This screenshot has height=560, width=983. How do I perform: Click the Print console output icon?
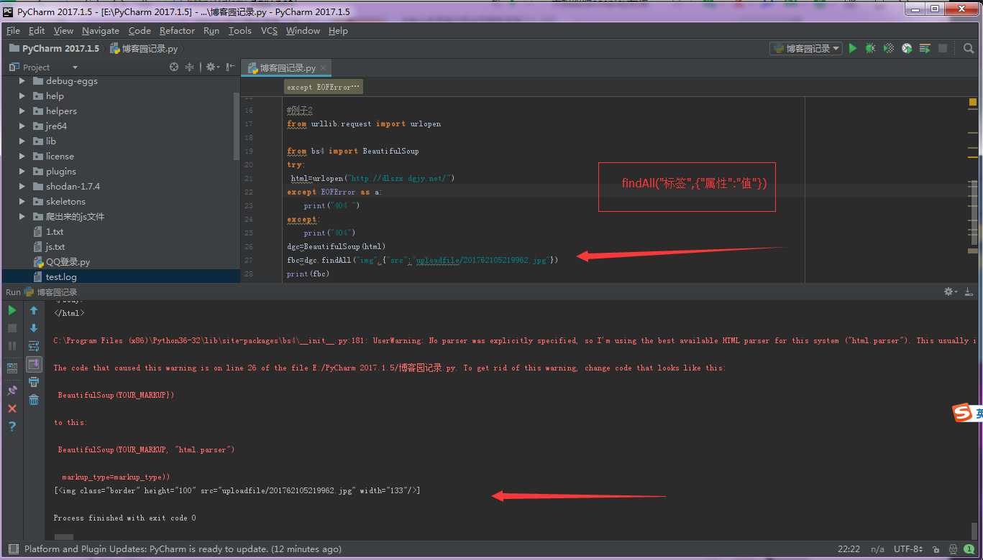coord(34,382)
